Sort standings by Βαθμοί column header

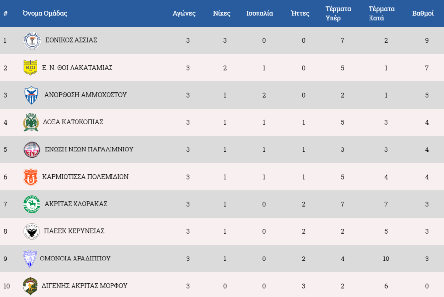(423, 13)
